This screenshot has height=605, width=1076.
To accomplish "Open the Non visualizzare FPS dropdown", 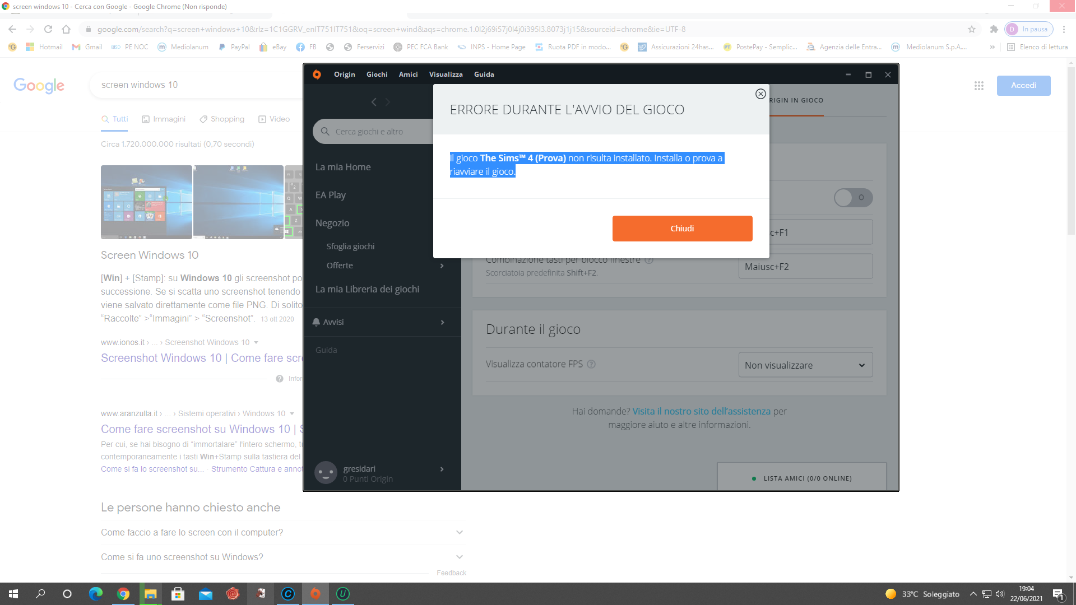I will [805, 365].
